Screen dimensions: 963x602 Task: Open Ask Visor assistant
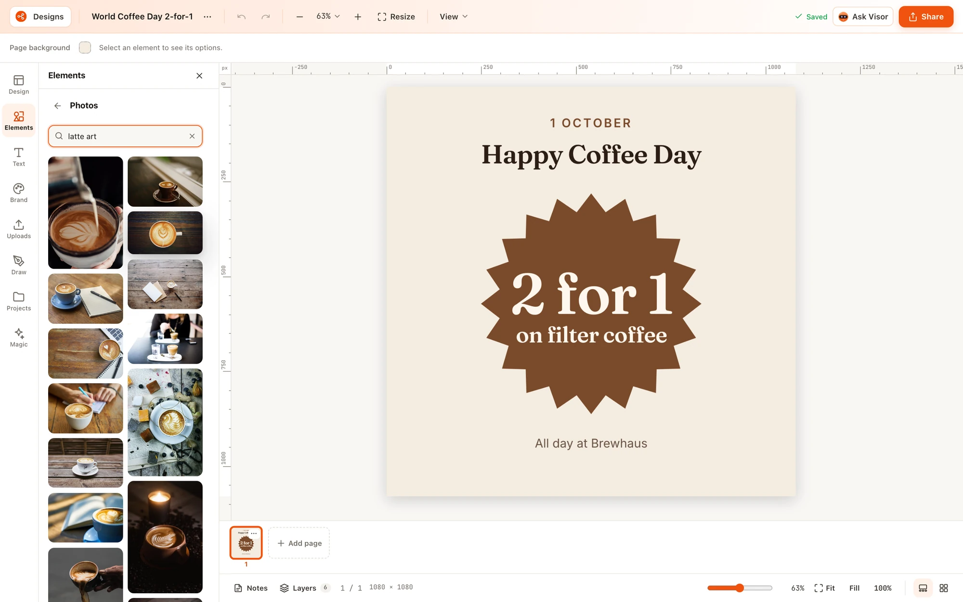(863, 16)
